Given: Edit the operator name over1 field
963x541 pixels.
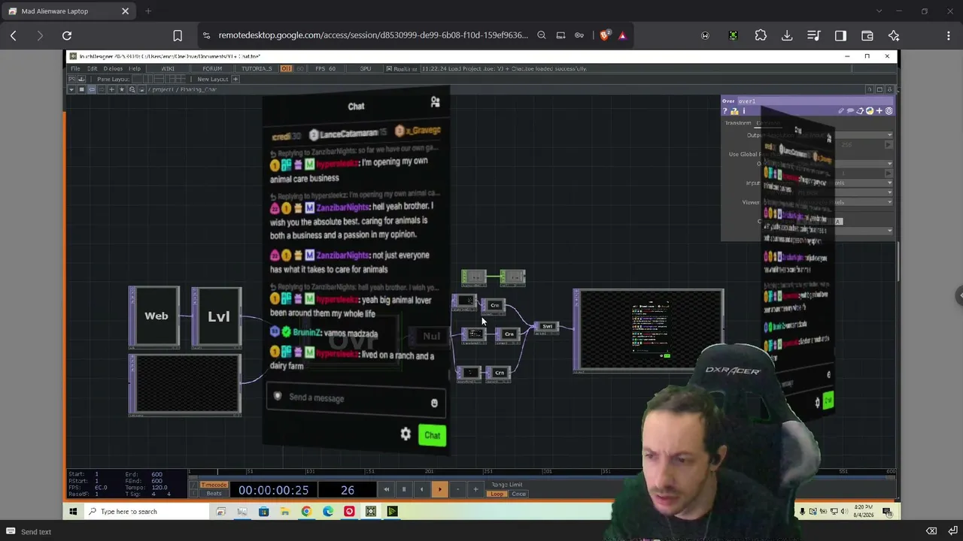Looking at the screenshot, I should 816,101.
